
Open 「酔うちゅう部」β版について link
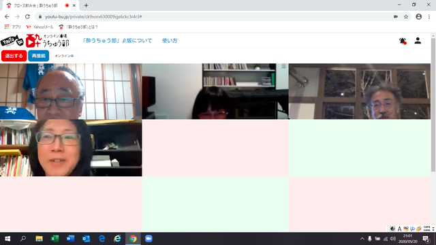[117, 41]
